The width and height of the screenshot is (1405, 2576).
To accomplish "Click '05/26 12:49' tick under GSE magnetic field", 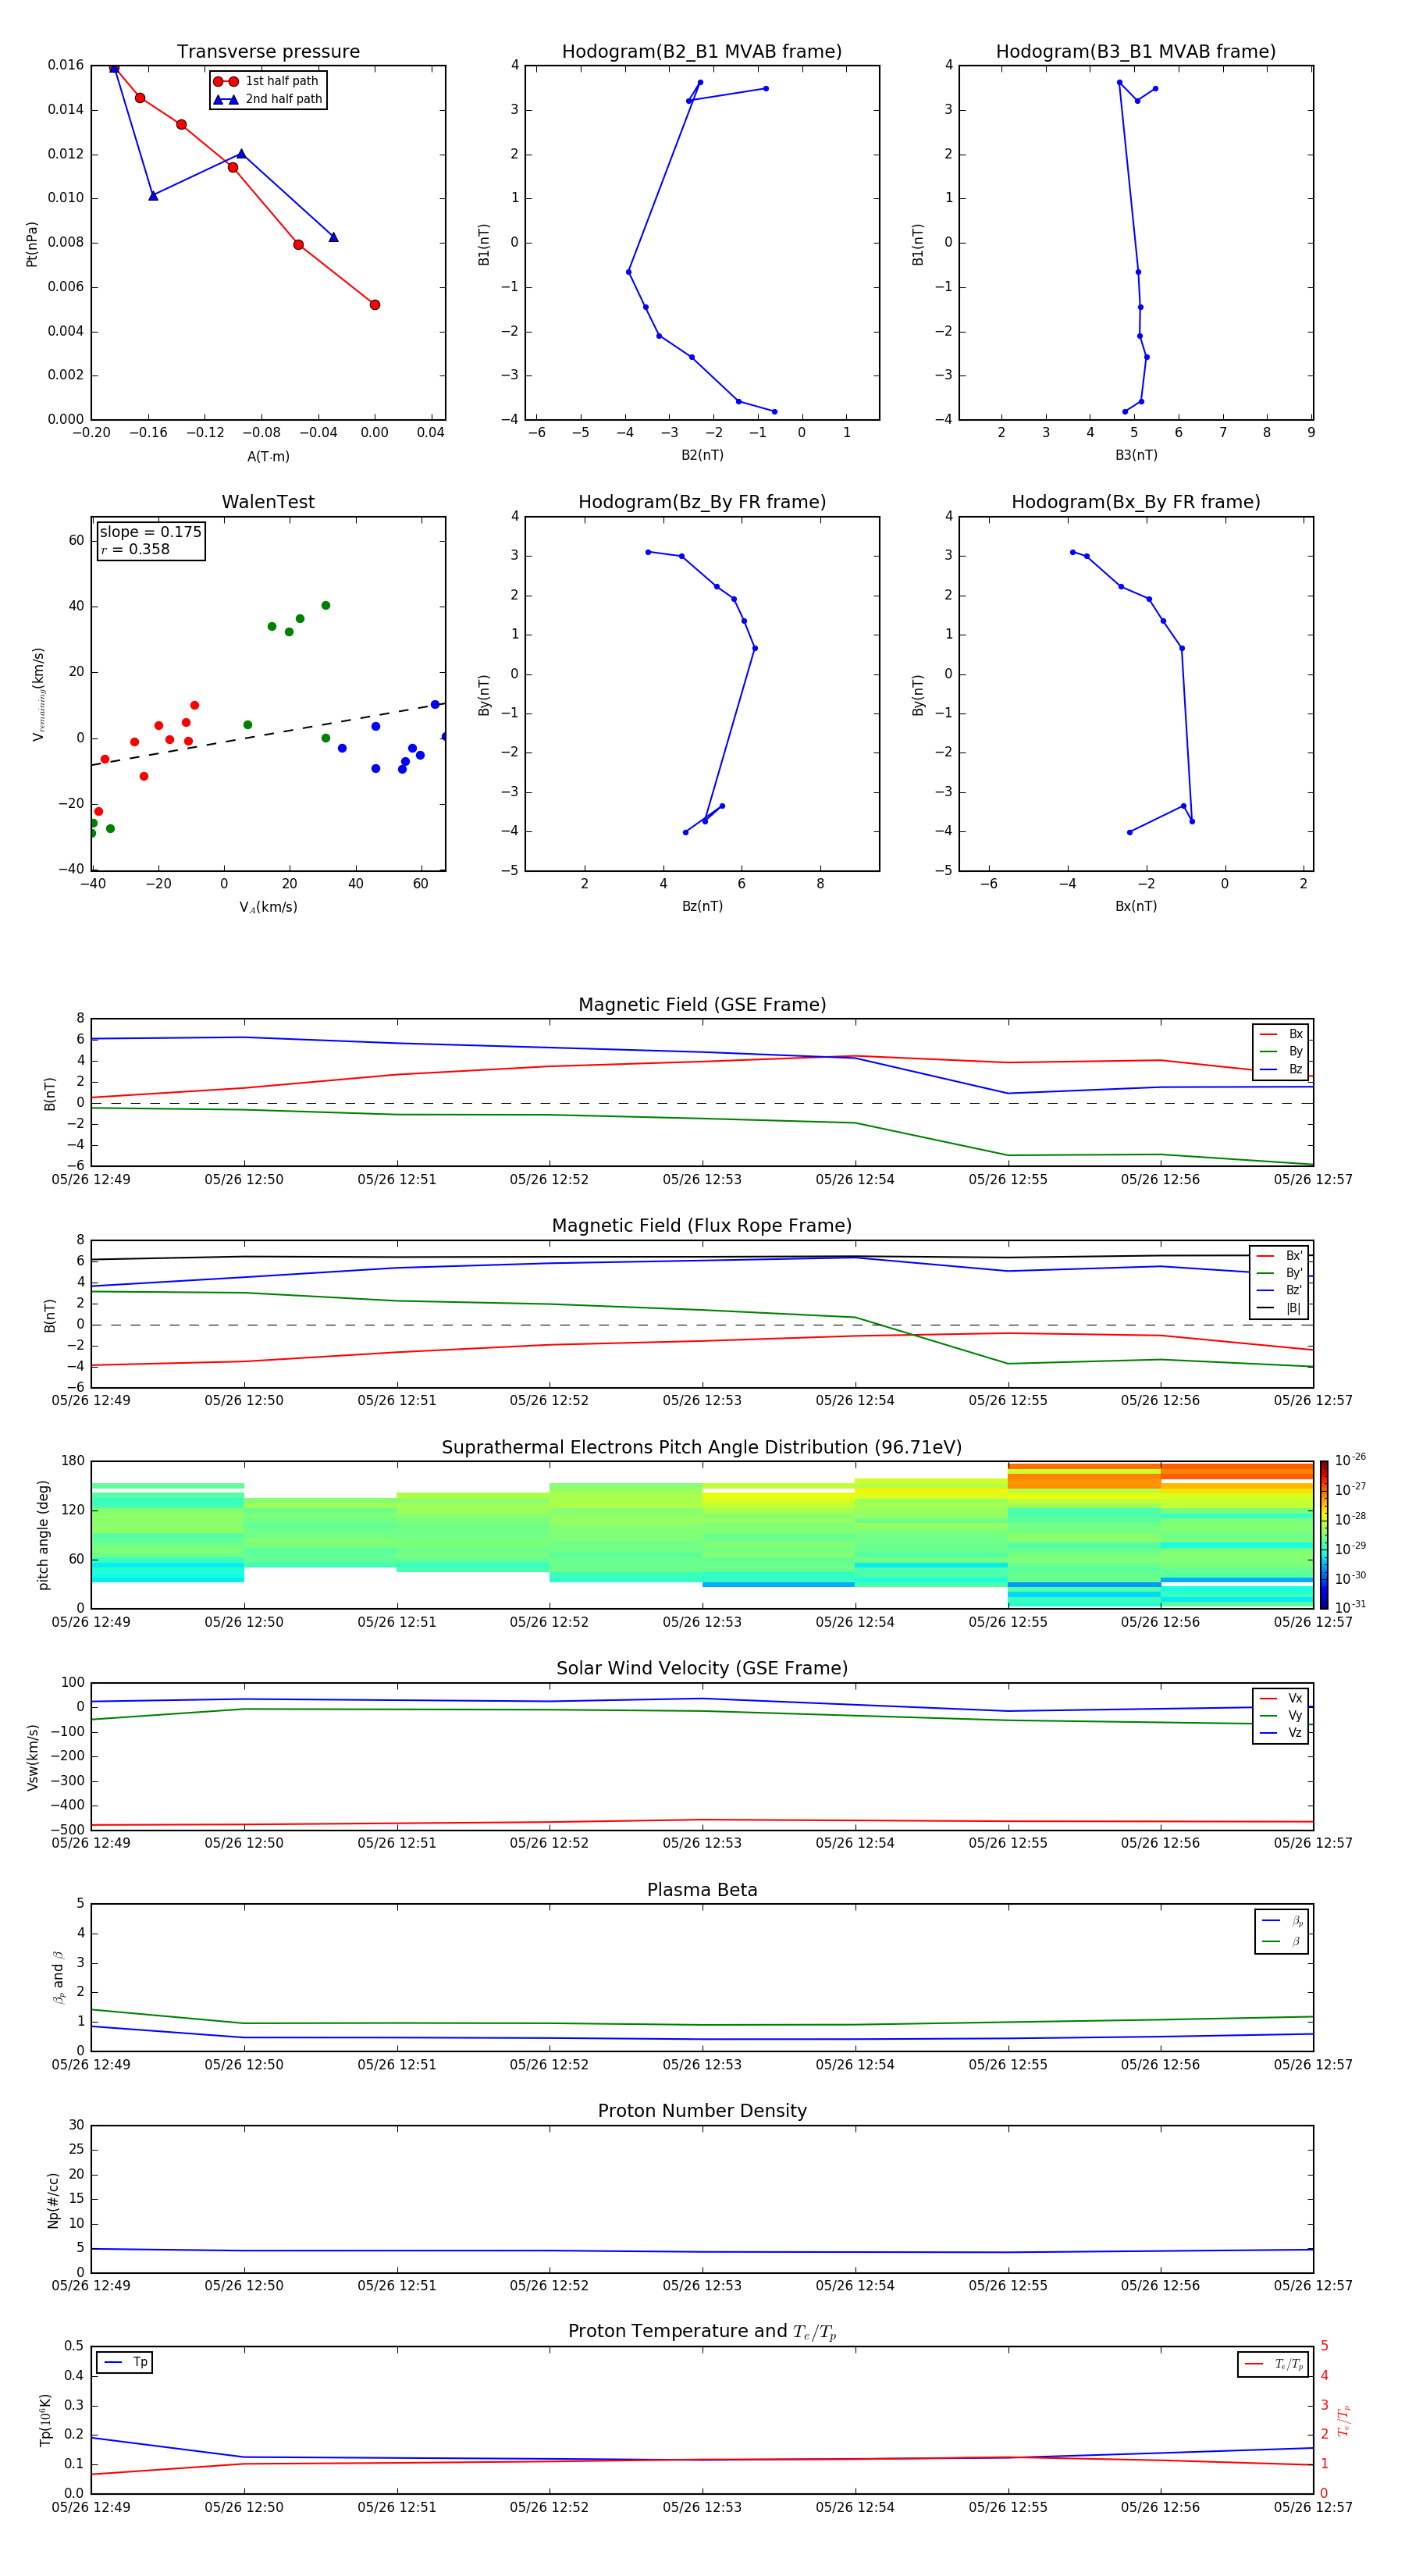I will [91, 1180].
